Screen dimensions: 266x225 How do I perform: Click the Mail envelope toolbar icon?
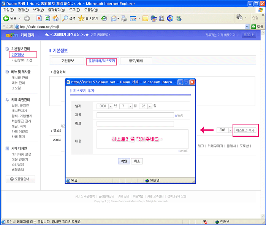point(114,18)
